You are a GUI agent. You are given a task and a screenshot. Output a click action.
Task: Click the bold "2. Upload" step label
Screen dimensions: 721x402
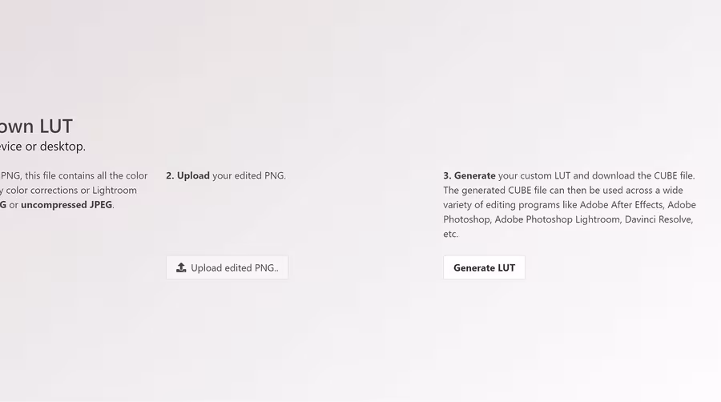click(187, 175)
